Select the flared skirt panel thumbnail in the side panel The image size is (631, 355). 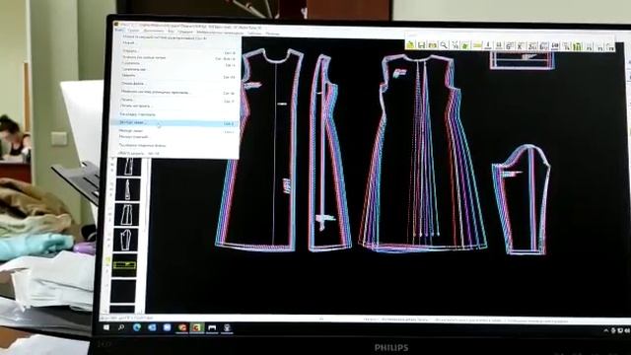127,215
